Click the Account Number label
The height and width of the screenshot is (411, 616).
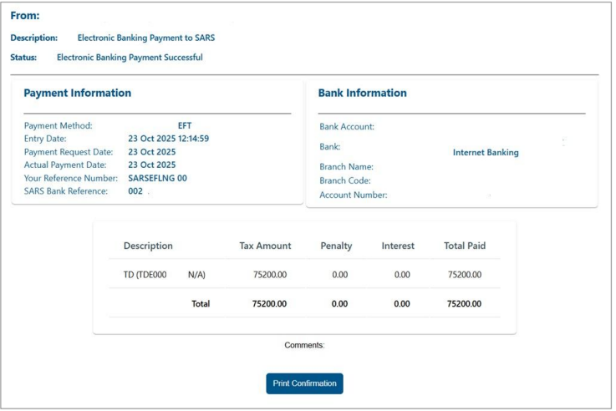pyautogui.click(x=353, y=195)
